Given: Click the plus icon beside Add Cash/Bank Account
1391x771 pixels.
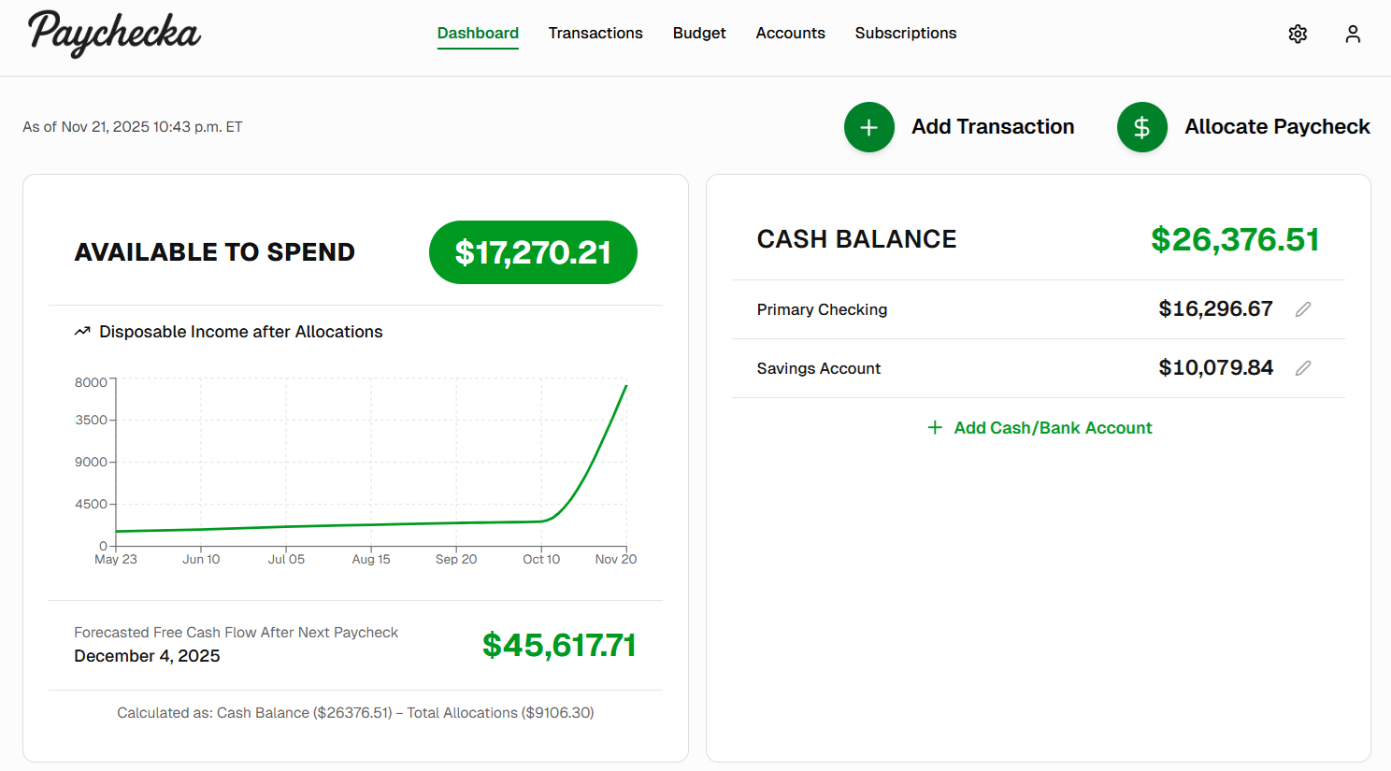Looking at the screenshot, I should tap(935, 427).
